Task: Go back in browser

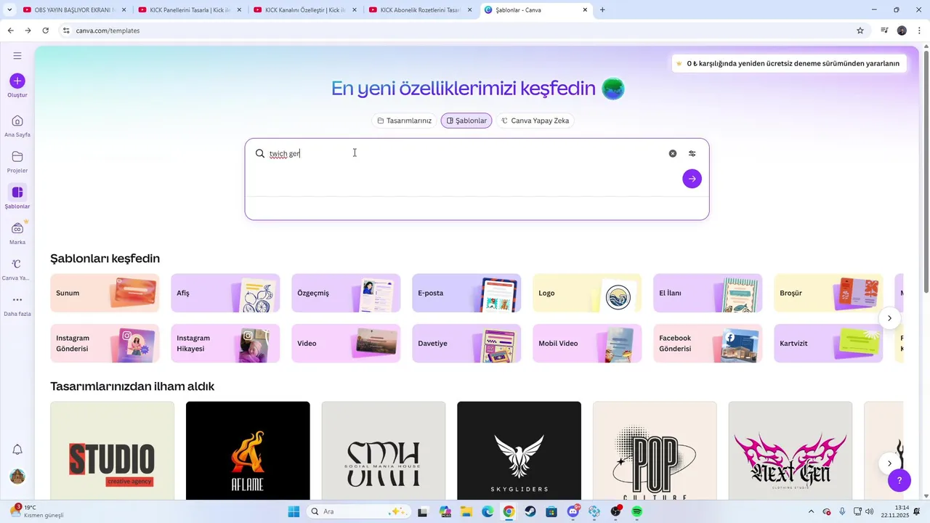Action: [10, 31]
